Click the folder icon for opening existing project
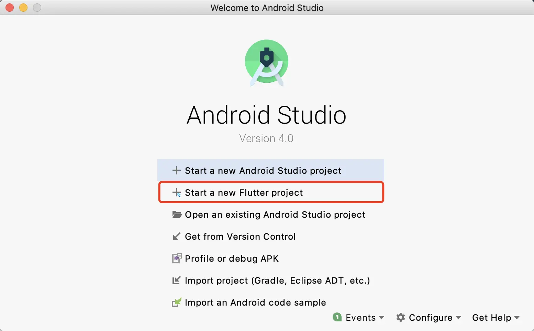The image size is (534, 331). tap(177, 214)
